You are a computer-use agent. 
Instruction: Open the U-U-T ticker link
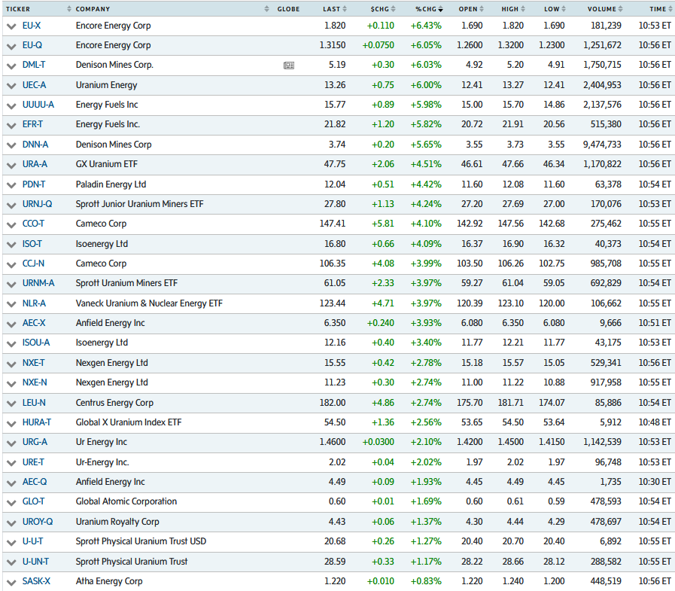(x=32, y=541)
